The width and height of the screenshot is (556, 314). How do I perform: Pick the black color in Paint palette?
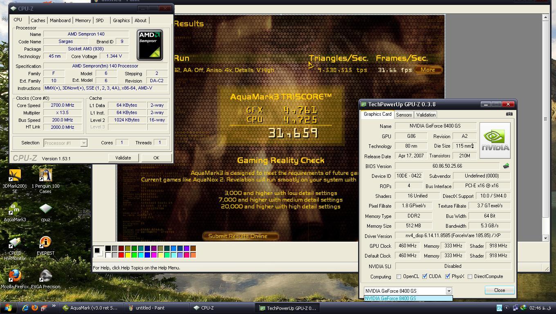108,248
